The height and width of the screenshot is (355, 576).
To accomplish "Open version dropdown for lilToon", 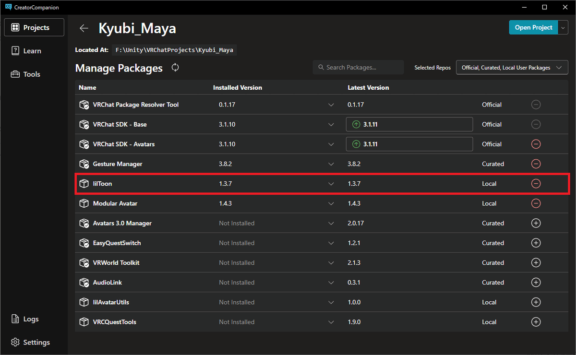I will [x=331, y=184].
